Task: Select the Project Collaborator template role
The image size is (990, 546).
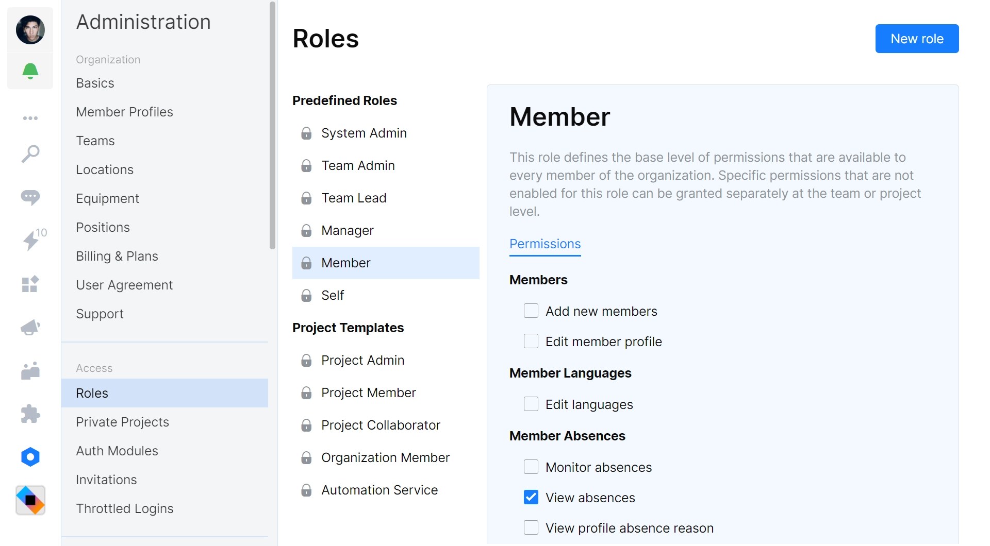Action: click(x=381, y=425)
